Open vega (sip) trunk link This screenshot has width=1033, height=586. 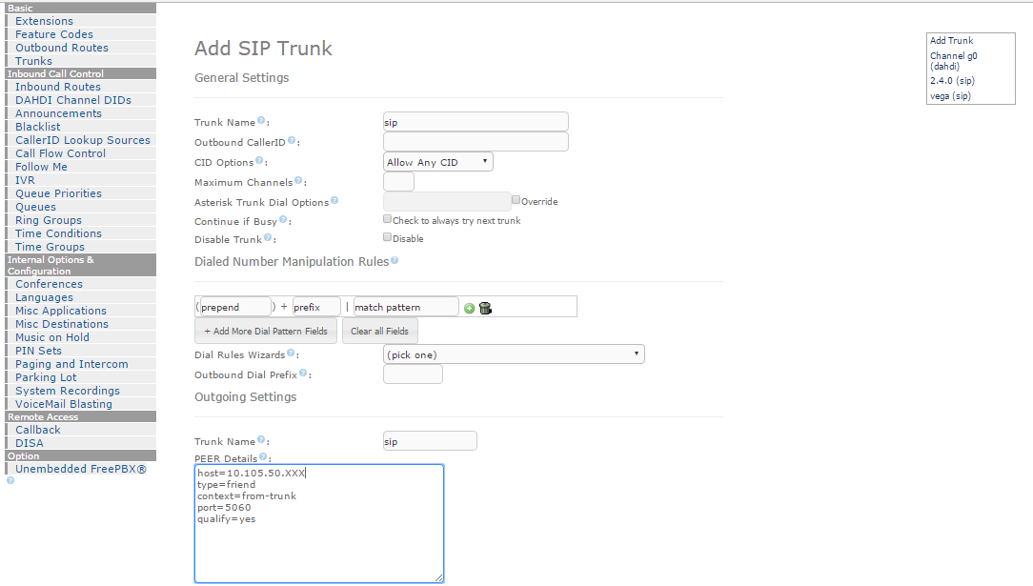950,96
